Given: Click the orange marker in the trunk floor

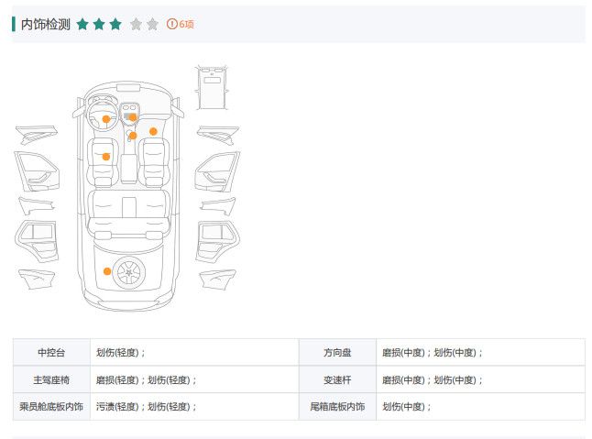Looking at the screenshot, I should [x=107, y=270].
